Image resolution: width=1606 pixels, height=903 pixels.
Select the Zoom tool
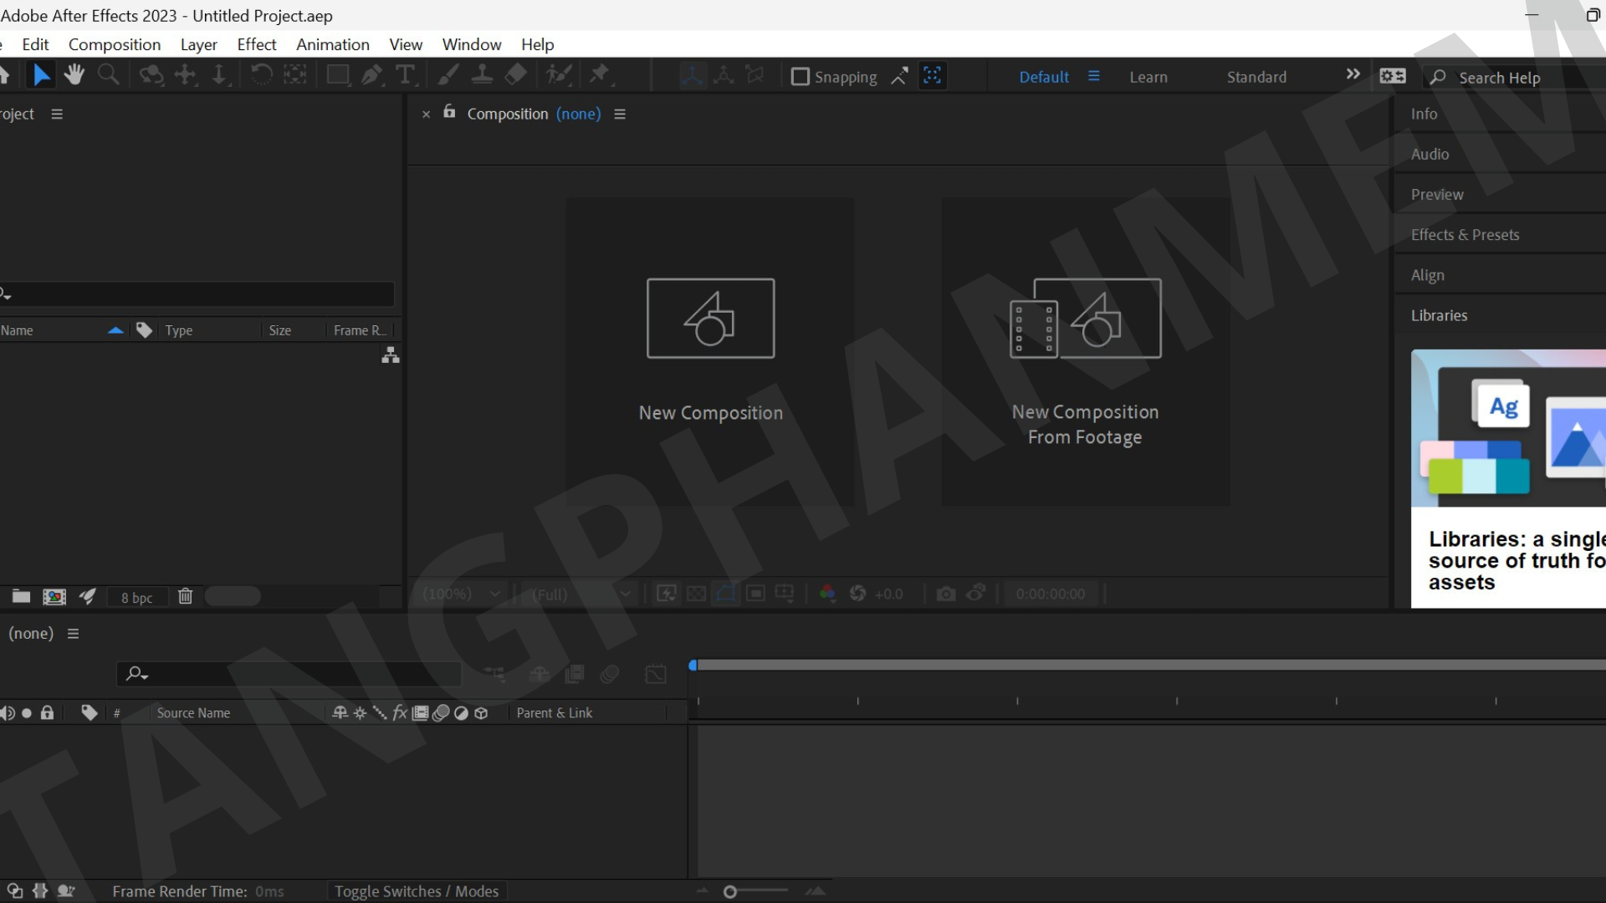pos(108,74)
